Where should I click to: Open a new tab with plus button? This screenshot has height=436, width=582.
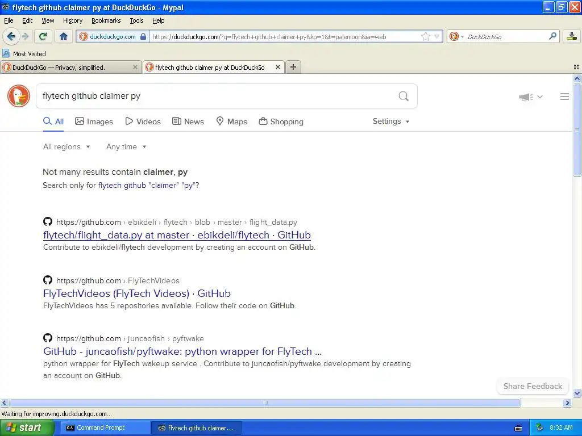click(293, 67)
